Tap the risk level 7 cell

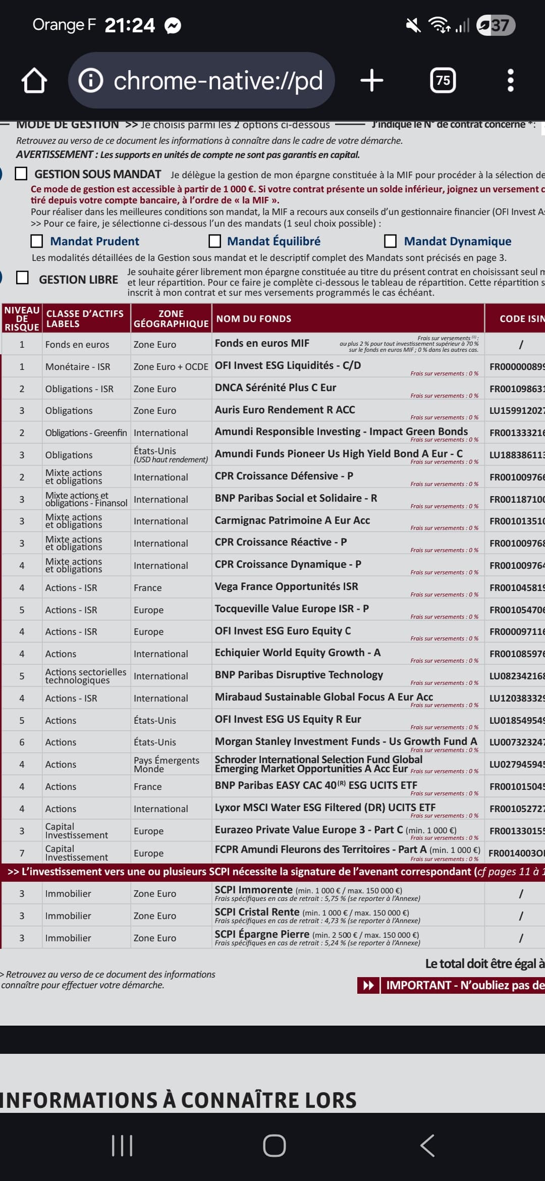tap(22, 853)
